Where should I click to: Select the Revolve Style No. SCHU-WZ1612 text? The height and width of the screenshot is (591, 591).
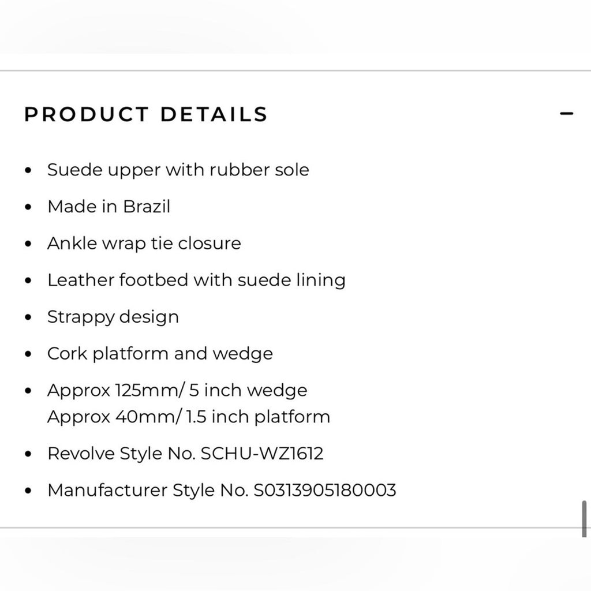pos(186,454)
